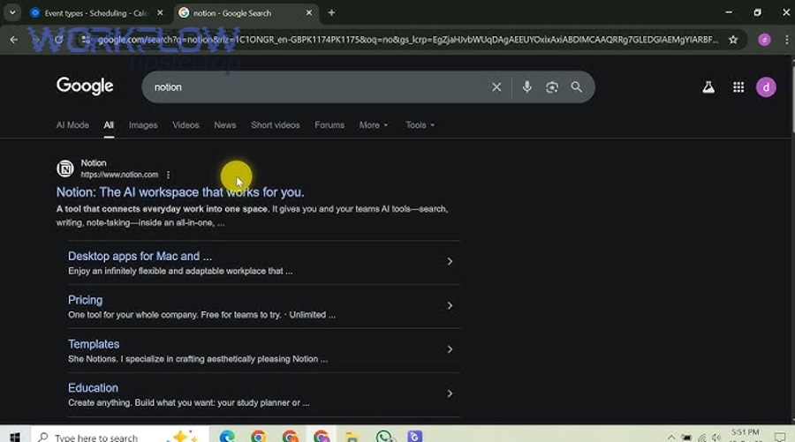Open the Education sitelink
The height and width of the screenshot is (442, 795).
93,388
